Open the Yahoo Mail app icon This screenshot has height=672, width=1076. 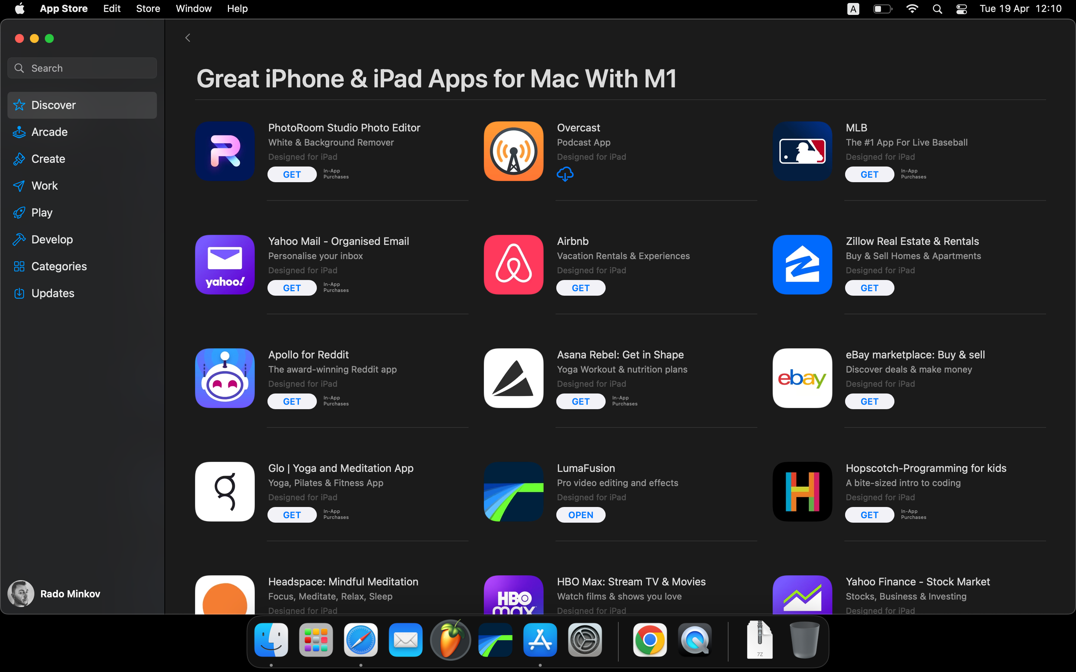225,264
